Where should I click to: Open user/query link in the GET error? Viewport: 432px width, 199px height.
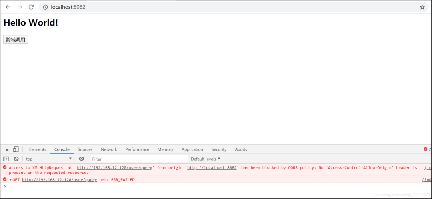60,180
